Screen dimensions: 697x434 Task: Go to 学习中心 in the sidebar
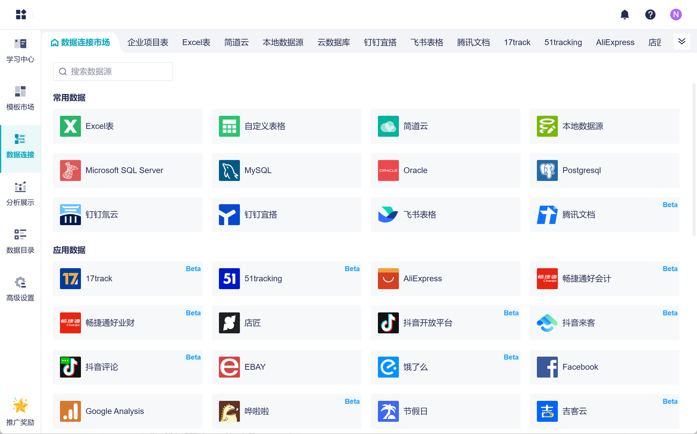(x=20, y=51)
